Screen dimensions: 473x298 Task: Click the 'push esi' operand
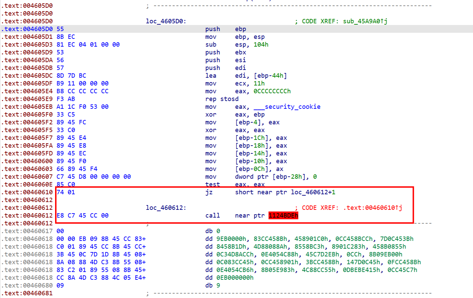tap(241, 60)
